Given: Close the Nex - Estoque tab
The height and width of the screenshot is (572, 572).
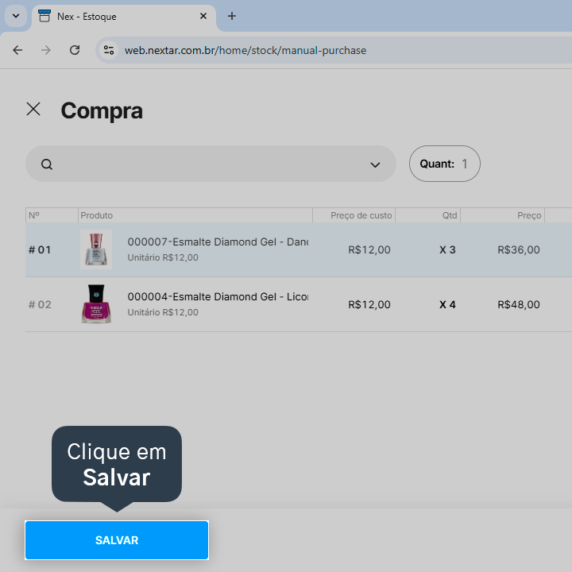Looking at the screenshot, I should pos(203,16).
